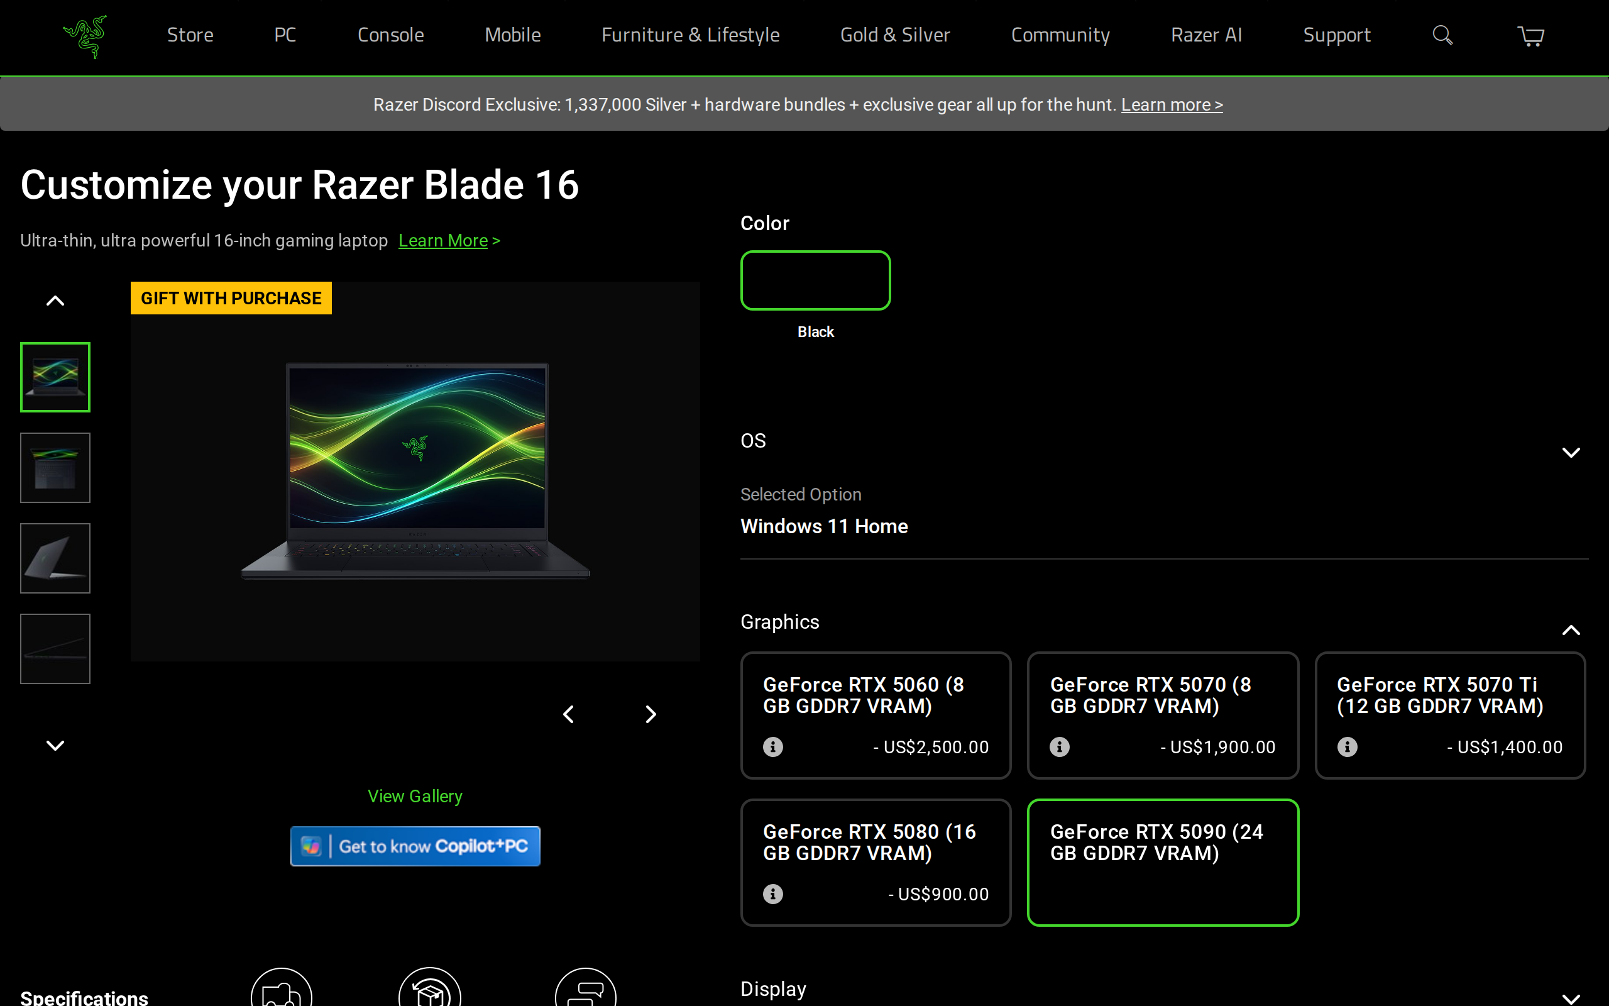Select the Black color swatch
The width and height of the screenshot is (1609, 1006).
click(815, 280)
